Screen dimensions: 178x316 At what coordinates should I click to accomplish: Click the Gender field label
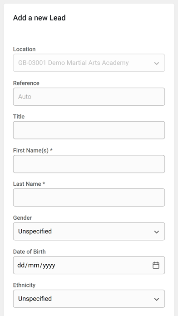coord(22,217)
